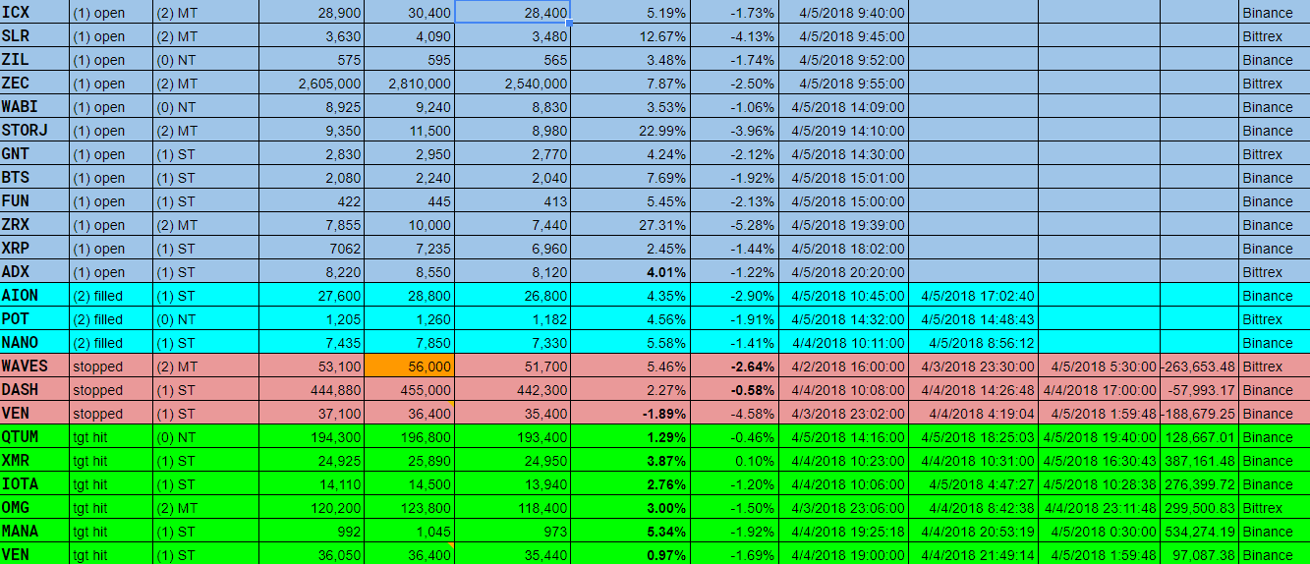This screenshot has width=1310, height=564.
Task: Click the 8,925 value cell
Action: [312, 107]
